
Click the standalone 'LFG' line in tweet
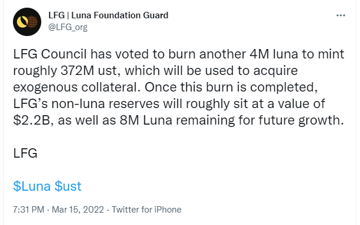pyautogui.click(x=25, y=153)
